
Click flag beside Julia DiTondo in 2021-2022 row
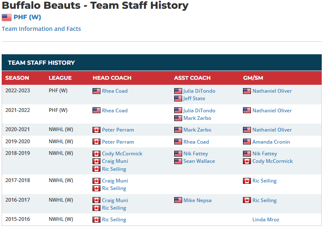pyautogui.click(x=178, y=110)
